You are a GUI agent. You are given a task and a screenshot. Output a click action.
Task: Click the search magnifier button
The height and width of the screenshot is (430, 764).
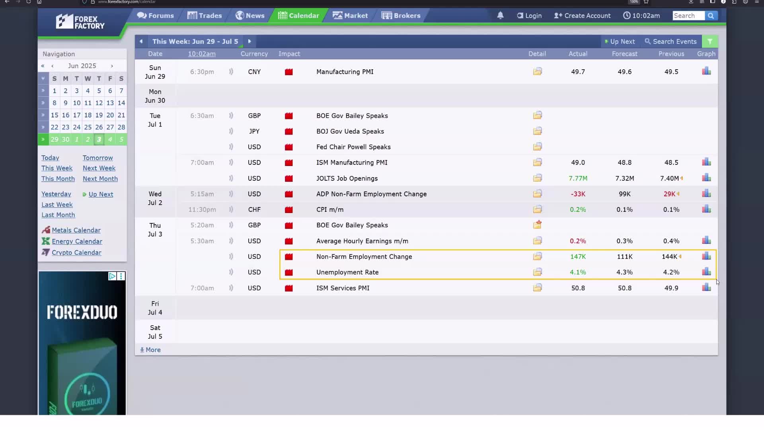(711, 16)
